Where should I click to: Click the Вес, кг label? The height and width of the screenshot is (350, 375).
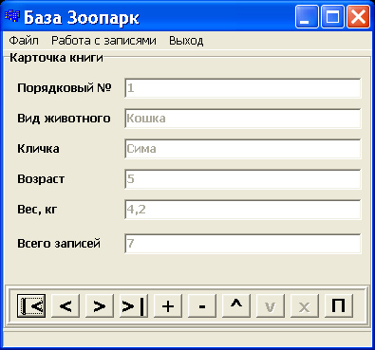[x=37, y=210]
